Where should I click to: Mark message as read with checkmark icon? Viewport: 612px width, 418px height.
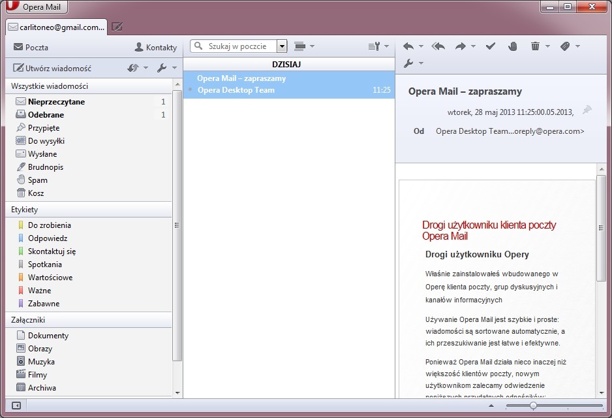[x=491, y=46]
